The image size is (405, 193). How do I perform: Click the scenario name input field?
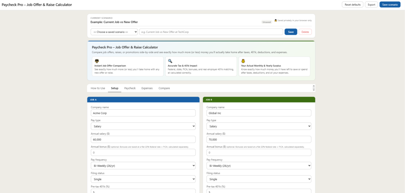pos(211,32)
